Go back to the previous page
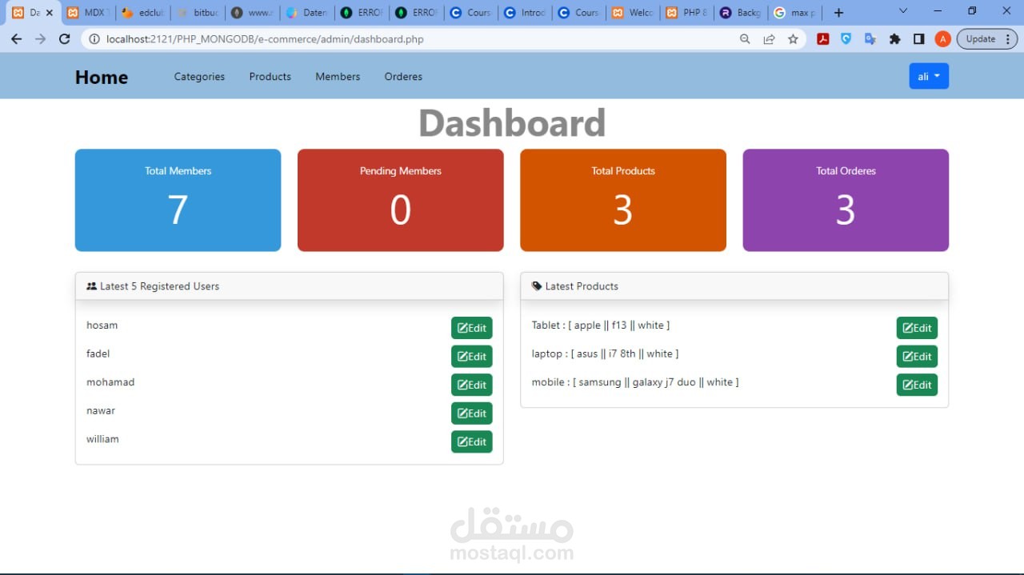The image size is (1024, 575). 16,38
